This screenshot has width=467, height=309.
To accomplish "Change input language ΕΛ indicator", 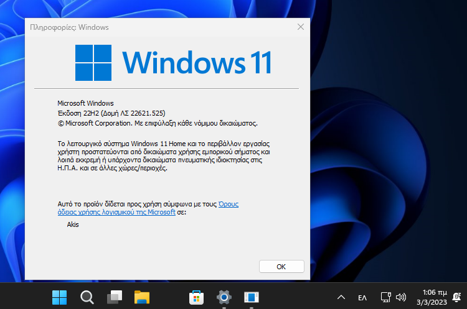I will 362,298.
